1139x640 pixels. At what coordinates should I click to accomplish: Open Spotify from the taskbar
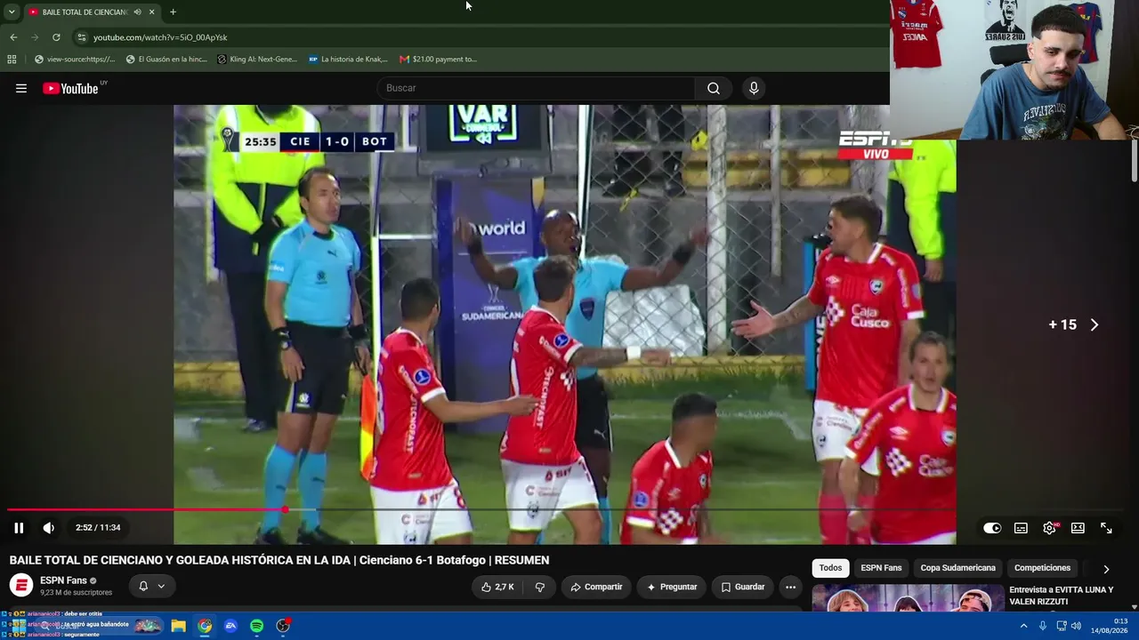coord(256,626)
